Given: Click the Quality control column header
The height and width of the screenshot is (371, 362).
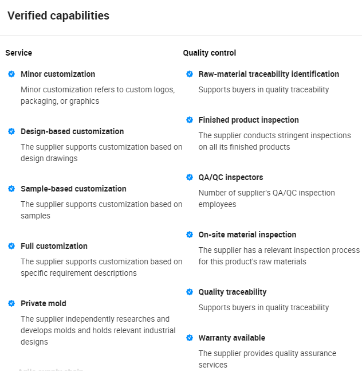Looking at the screenshot, I should 210,53.
